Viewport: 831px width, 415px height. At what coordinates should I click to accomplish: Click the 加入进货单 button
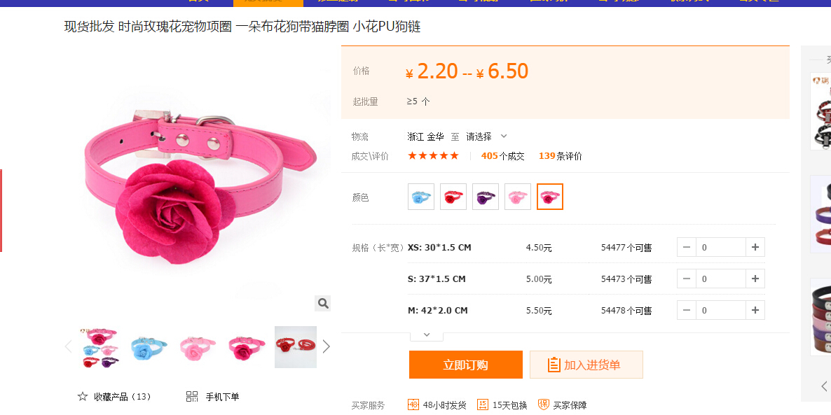(x=586, y=365)
